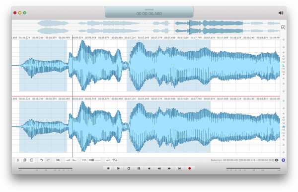Start playback with the play button
Viewport: 298px width, 192px height.
(x=118, y=169)
